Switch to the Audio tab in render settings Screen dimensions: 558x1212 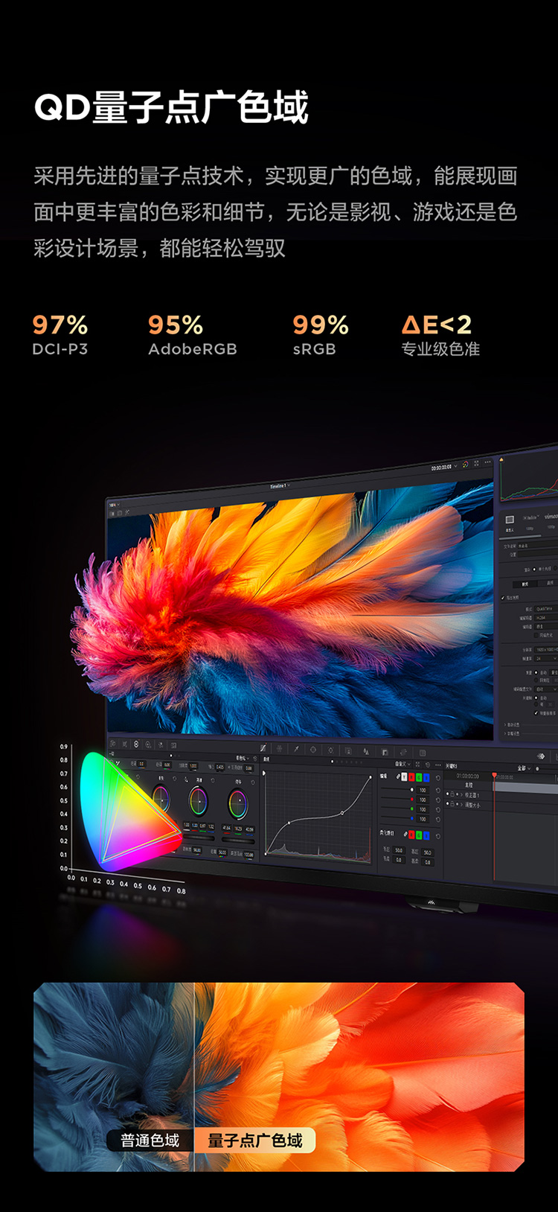point(548,583)
